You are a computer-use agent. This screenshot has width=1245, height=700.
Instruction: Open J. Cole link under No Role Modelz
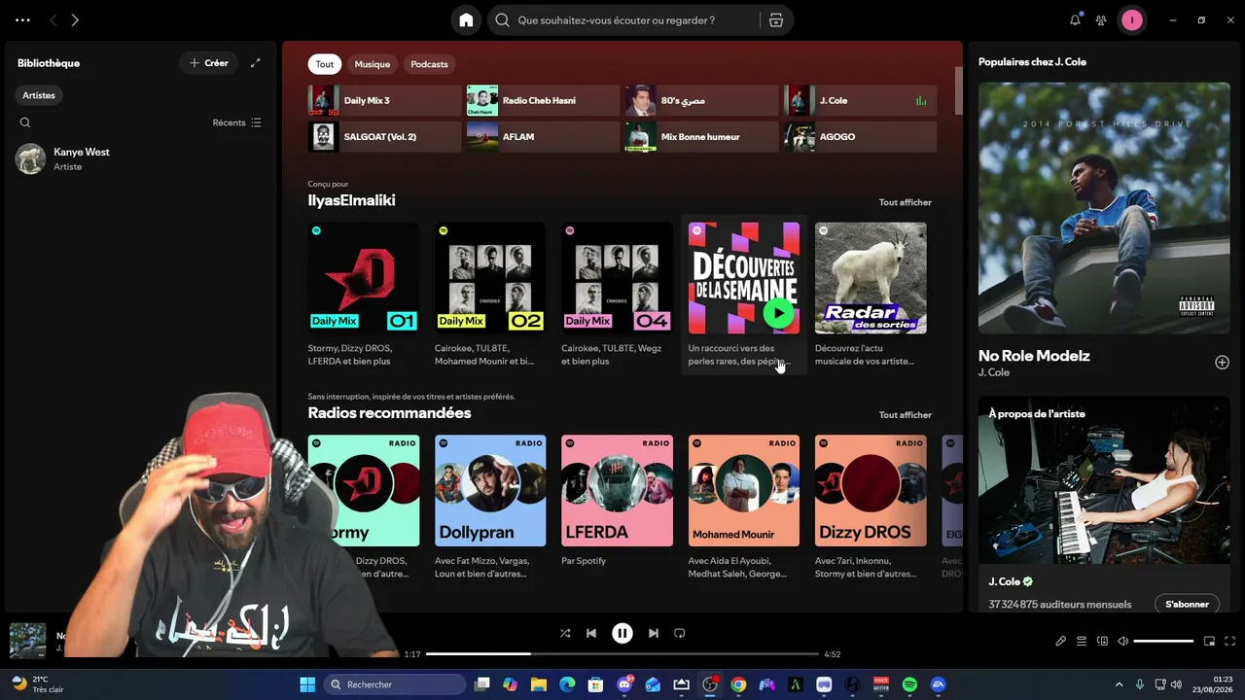[994, 372]
